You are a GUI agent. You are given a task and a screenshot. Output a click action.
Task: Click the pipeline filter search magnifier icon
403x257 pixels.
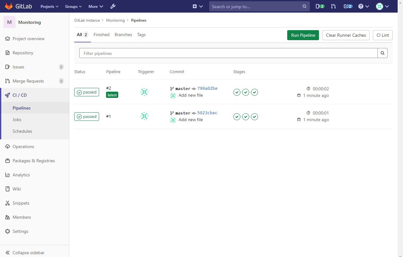point(383,53)
